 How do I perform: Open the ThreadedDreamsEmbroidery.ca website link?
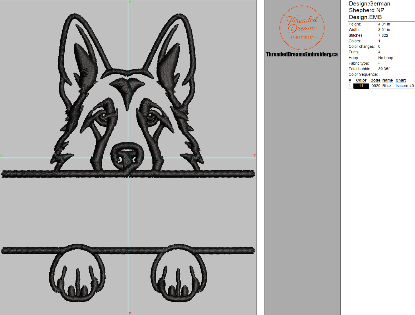pyautogui.click(x=302, y=54)
